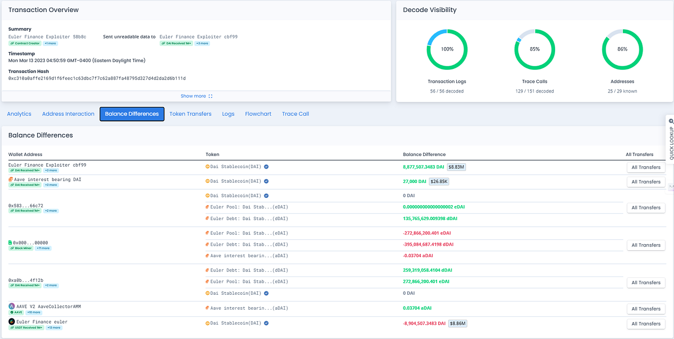The width and height of the screenshot is (674, 339).
Task: Click All Transfers for Euler Finance euler
Action: pyautogui.click(x=646, y=324)
